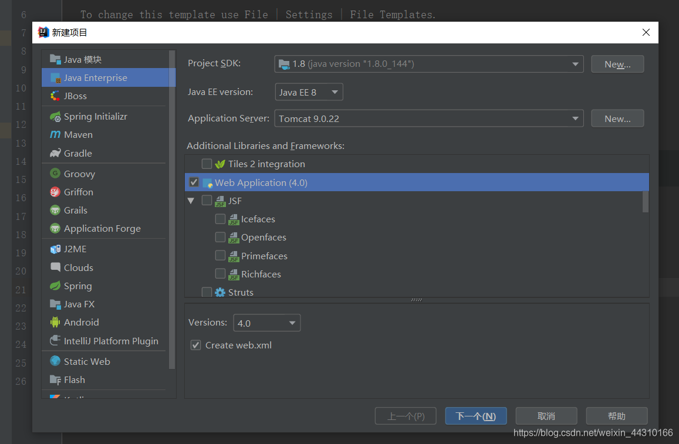This screenshot has width=679, height=444.
Task: Click the Richfaces JSF icon
Action: 234,274
